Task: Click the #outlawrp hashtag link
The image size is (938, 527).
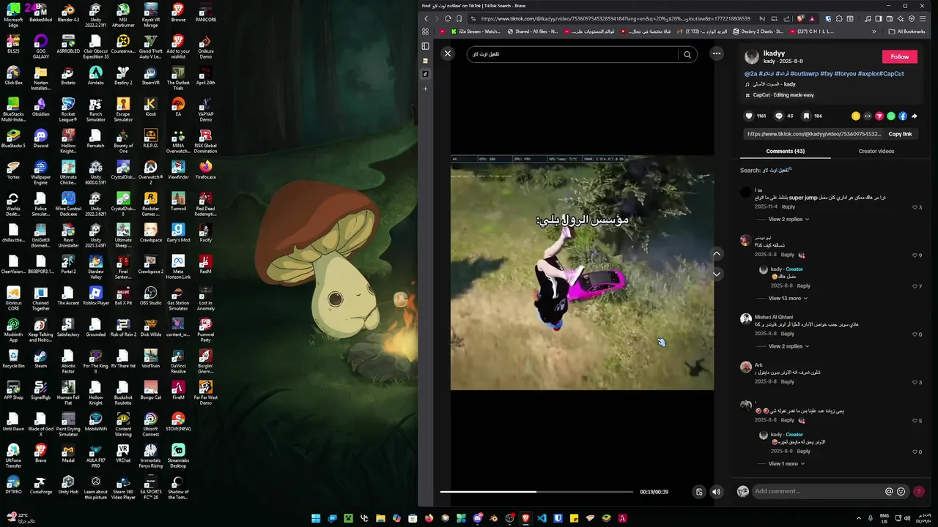Action: [804, 74]
